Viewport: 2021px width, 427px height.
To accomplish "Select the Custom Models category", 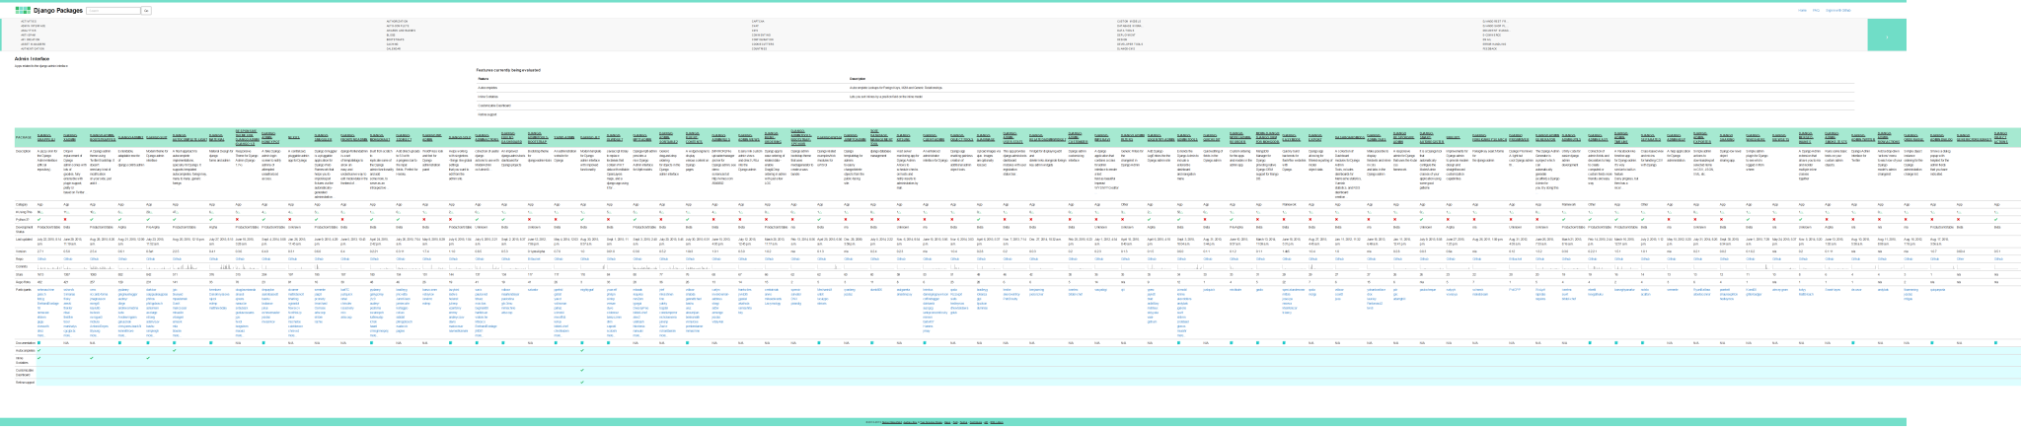I will coord(1130,20).
